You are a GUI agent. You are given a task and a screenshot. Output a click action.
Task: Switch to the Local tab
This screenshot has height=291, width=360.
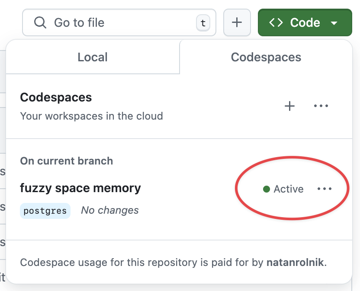coord(92,57)
